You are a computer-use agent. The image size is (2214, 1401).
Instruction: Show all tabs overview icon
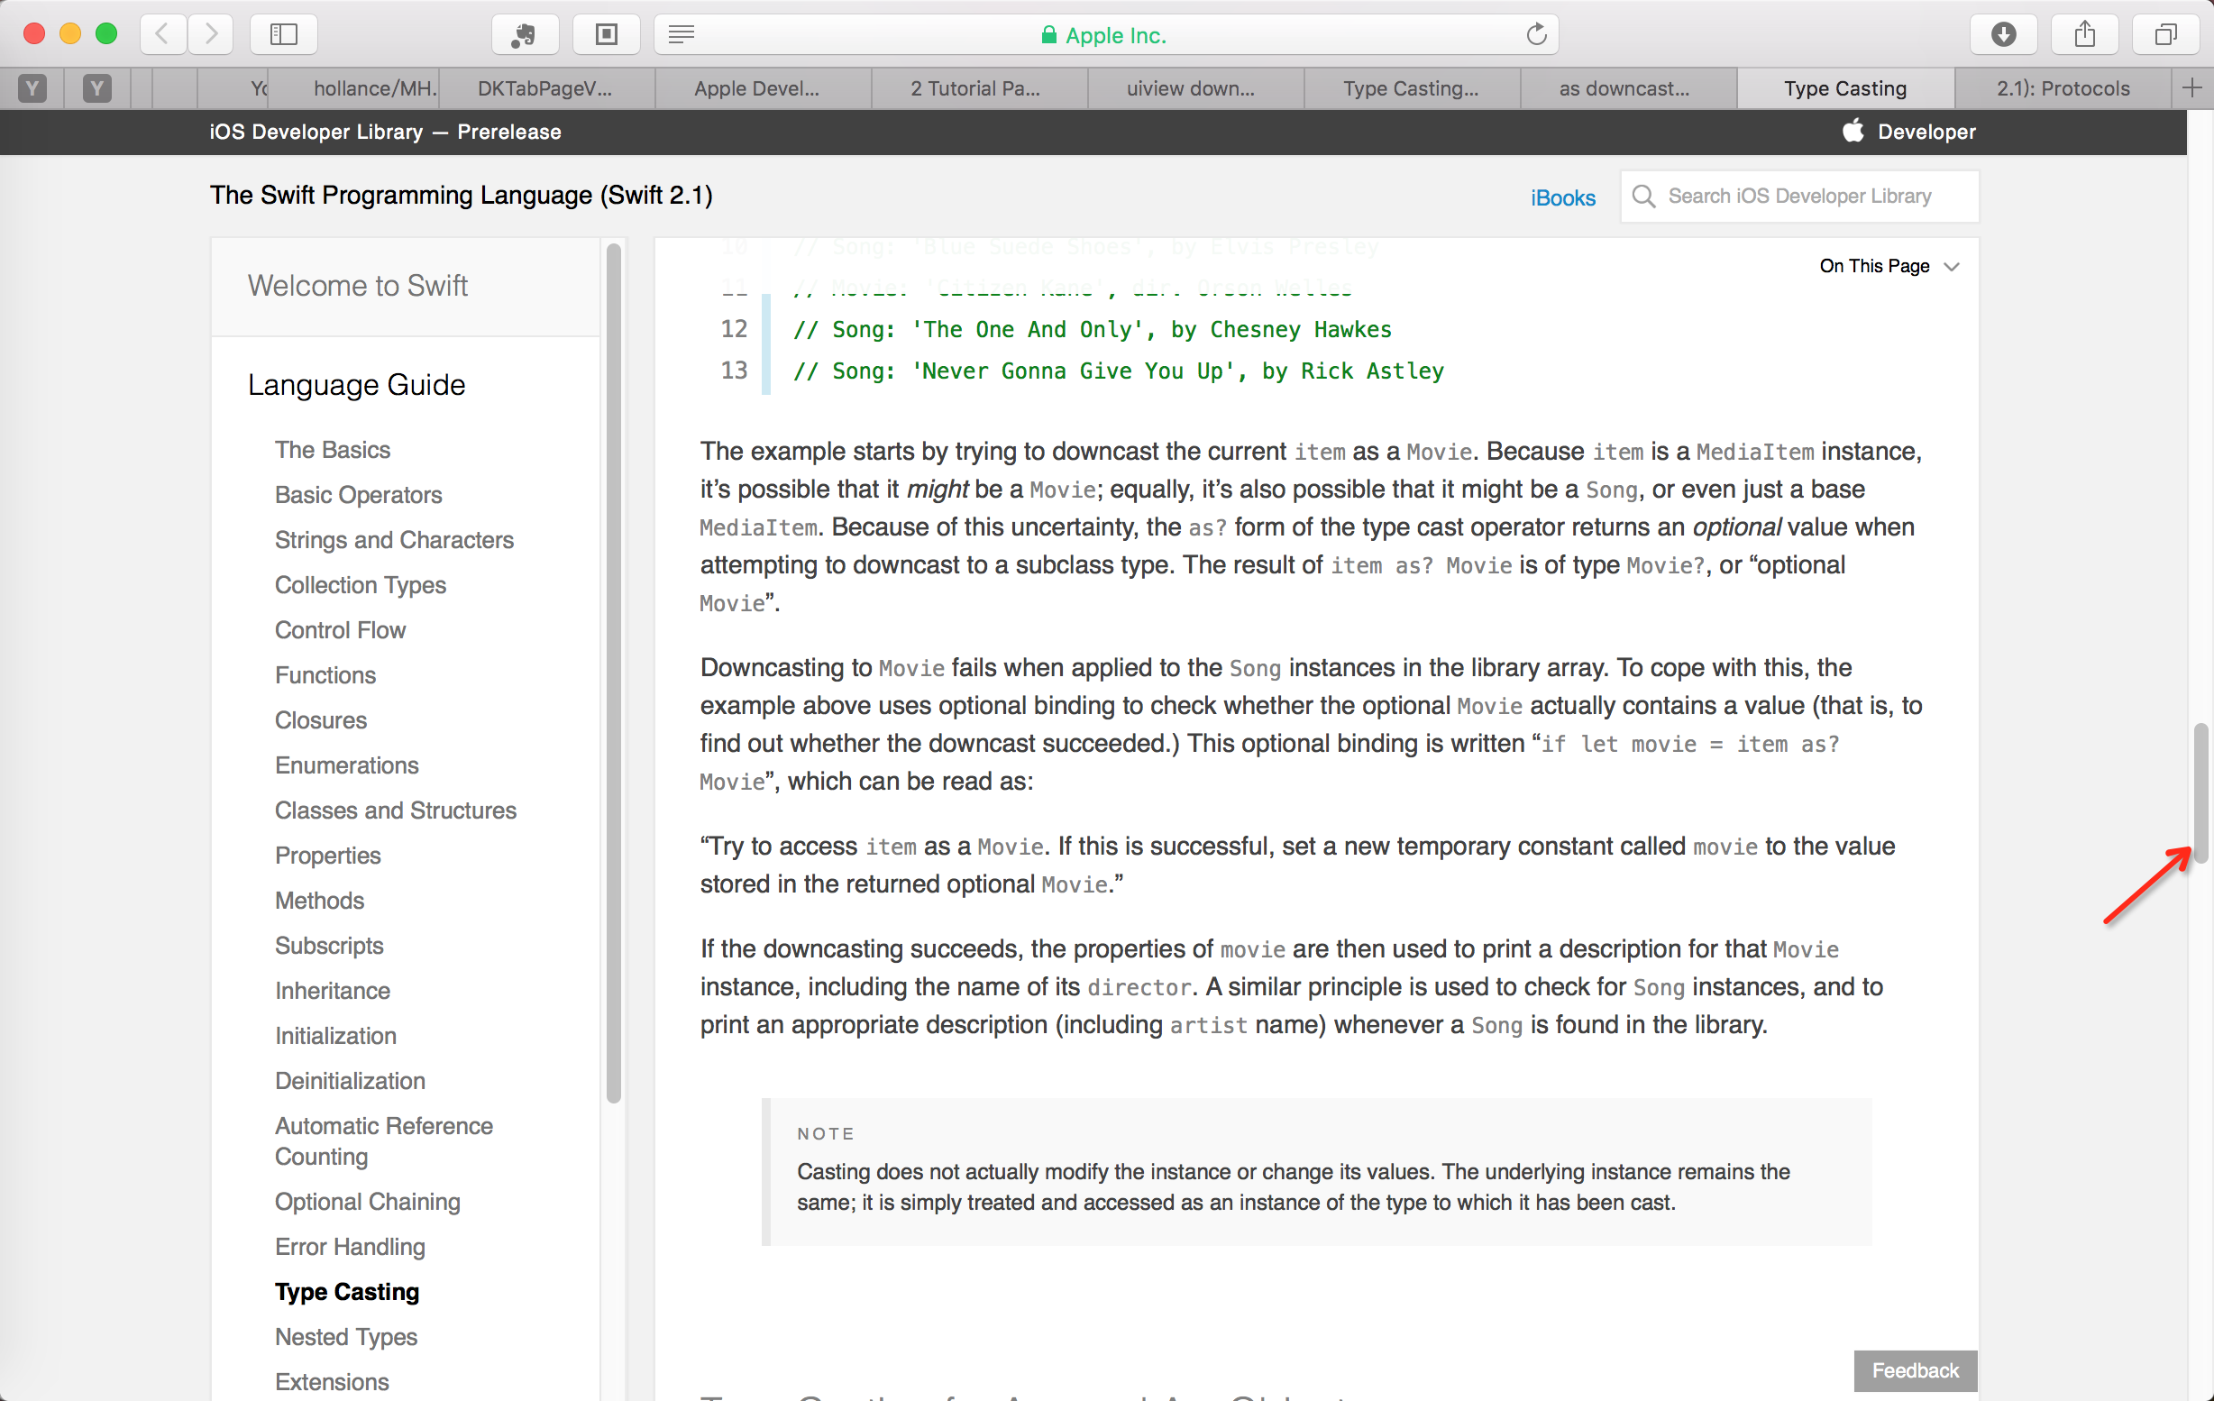tap(2165, 34)
